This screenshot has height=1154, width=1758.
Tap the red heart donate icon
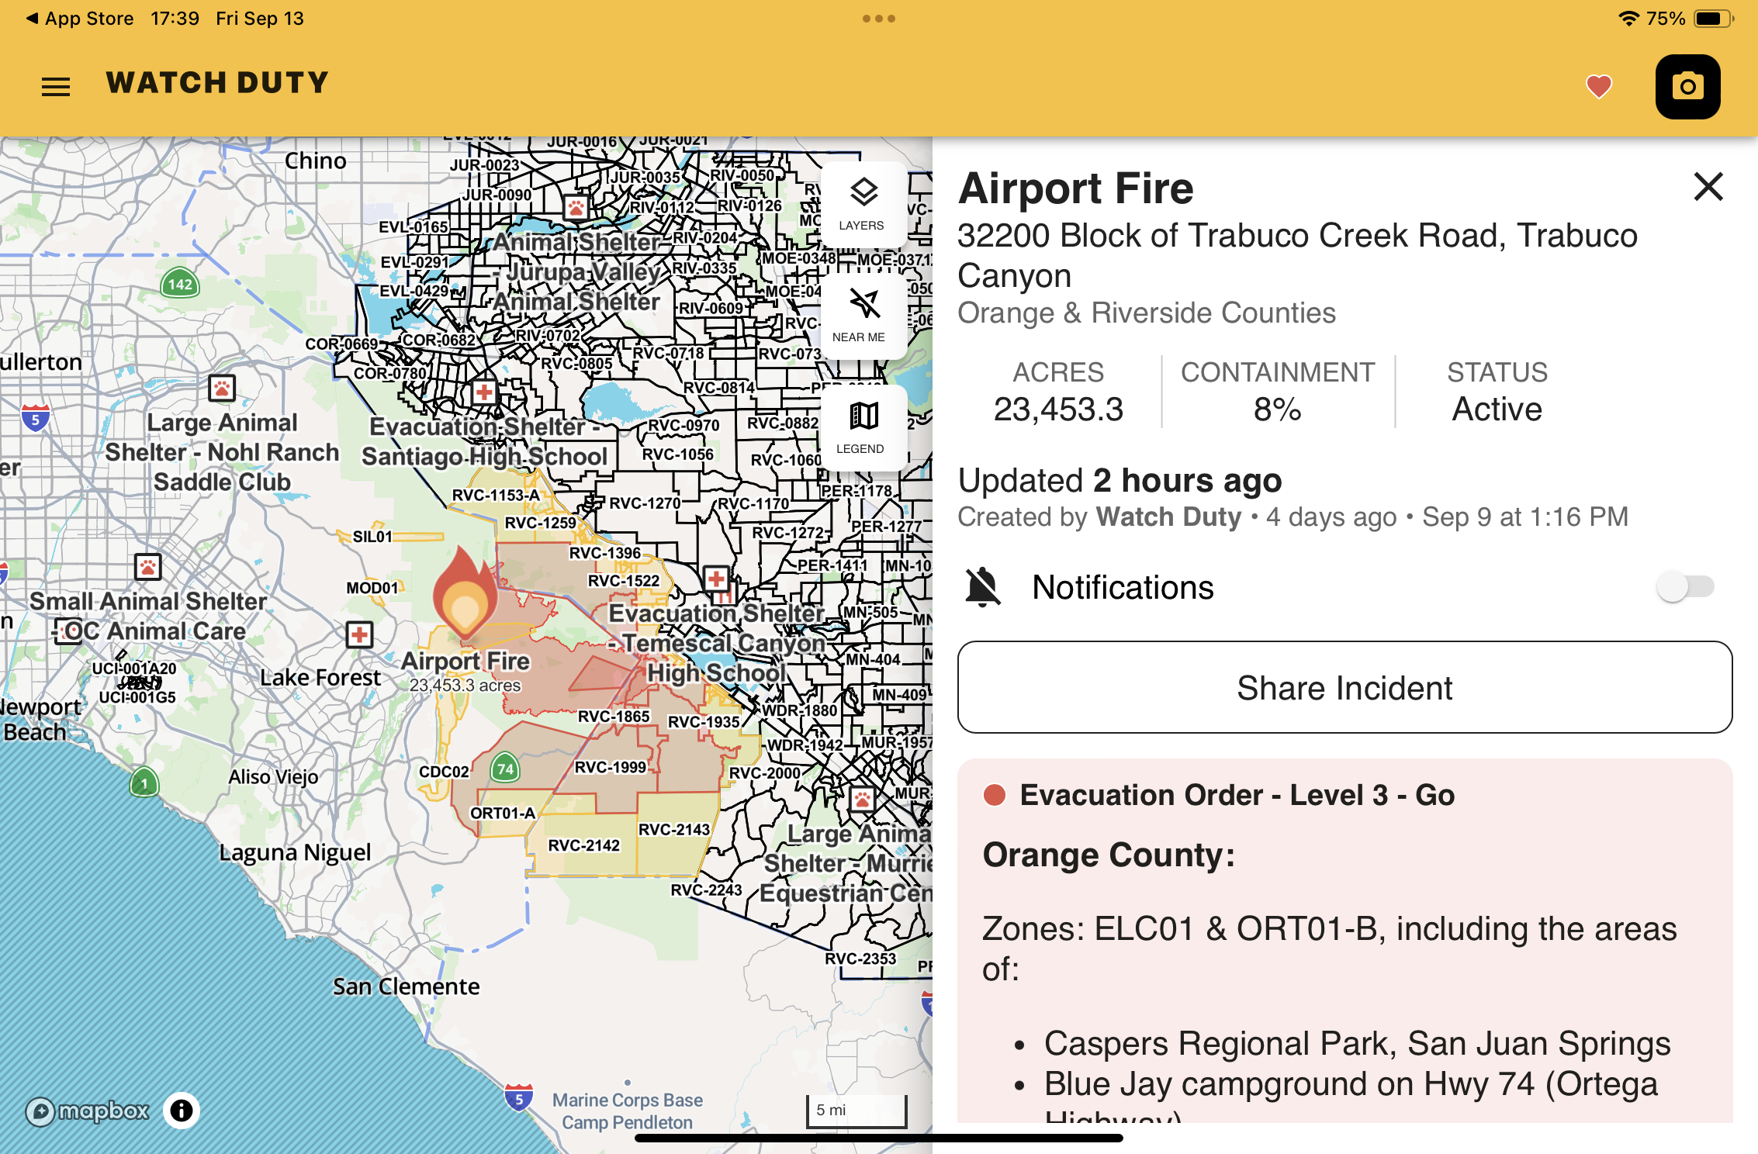click(x=1598, y=86)
